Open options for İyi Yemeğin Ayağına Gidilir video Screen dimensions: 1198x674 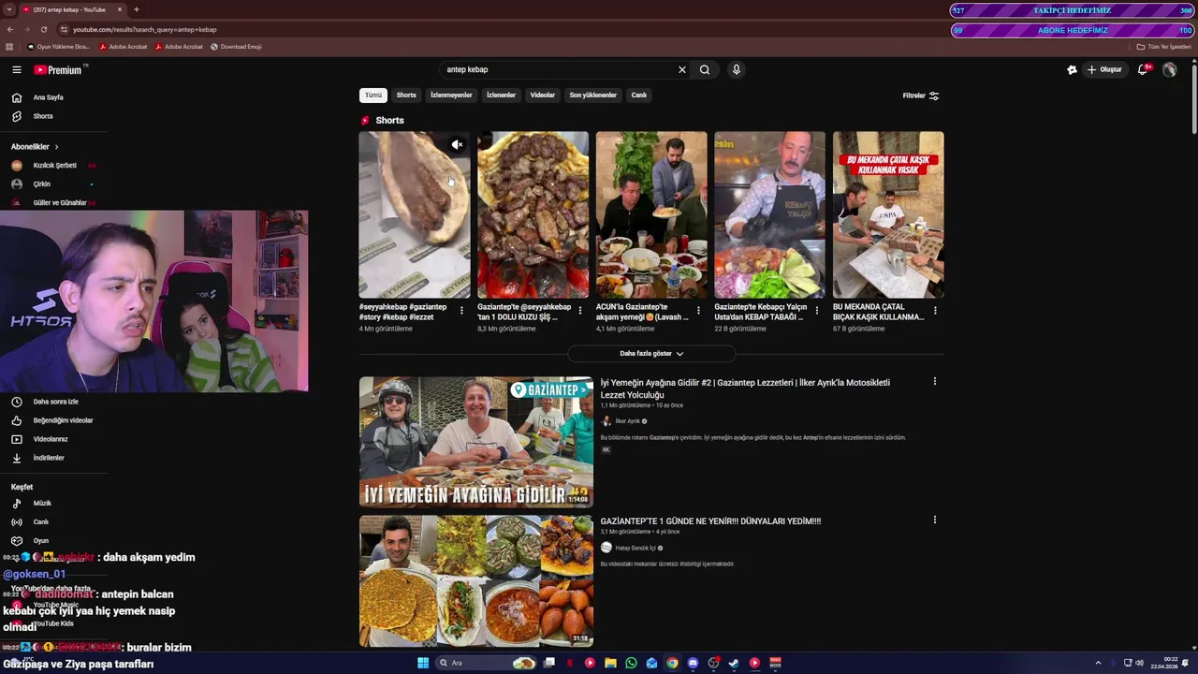934,382
